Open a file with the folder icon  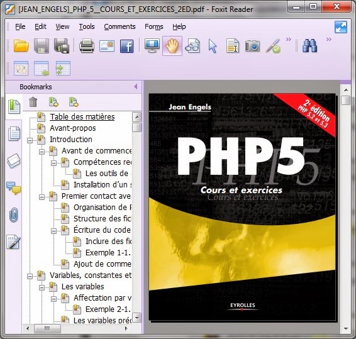click(21, 46)
